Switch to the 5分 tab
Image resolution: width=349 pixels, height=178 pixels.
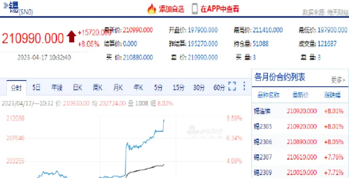[x=158, y=88]
